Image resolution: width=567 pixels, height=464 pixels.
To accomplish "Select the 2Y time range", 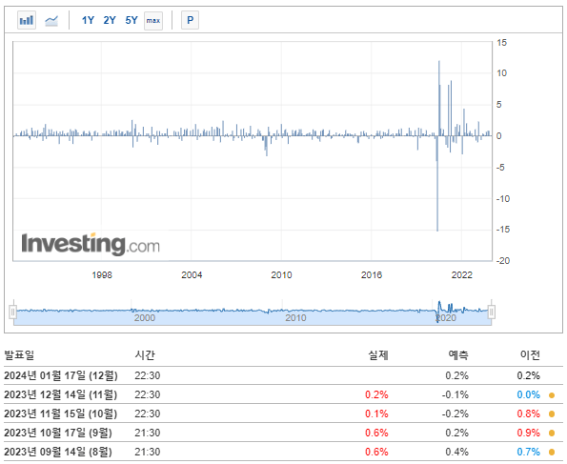I will 110,20.
